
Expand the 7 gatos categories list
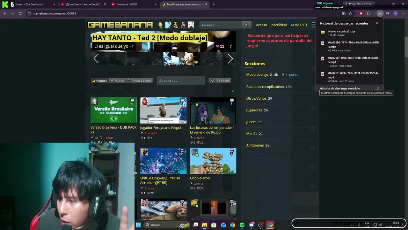tap(290, 75)
